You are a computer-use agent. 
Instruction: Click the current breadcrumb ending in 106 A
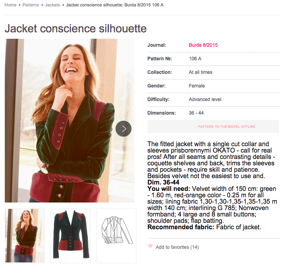pyautogui.click(x=115, y=5)
